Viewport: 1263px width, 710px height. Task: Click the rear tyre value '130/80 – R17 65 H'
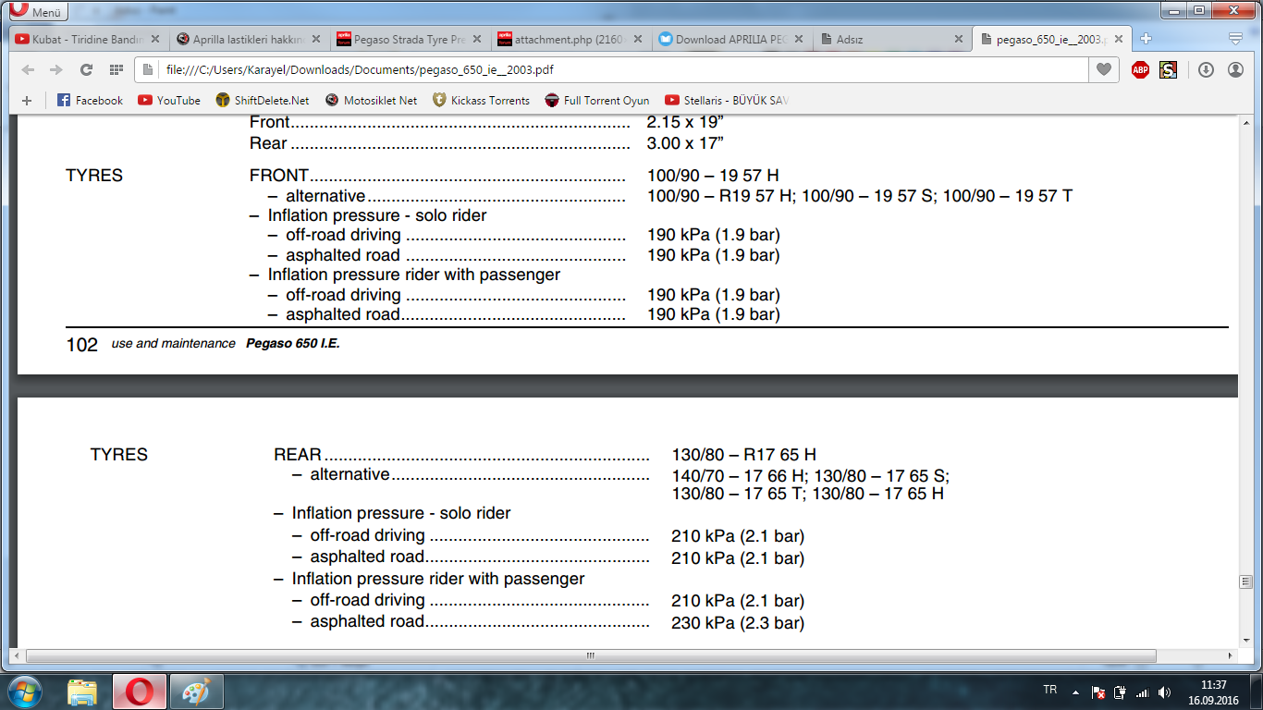pyautogui.click(x=744, y=455)
